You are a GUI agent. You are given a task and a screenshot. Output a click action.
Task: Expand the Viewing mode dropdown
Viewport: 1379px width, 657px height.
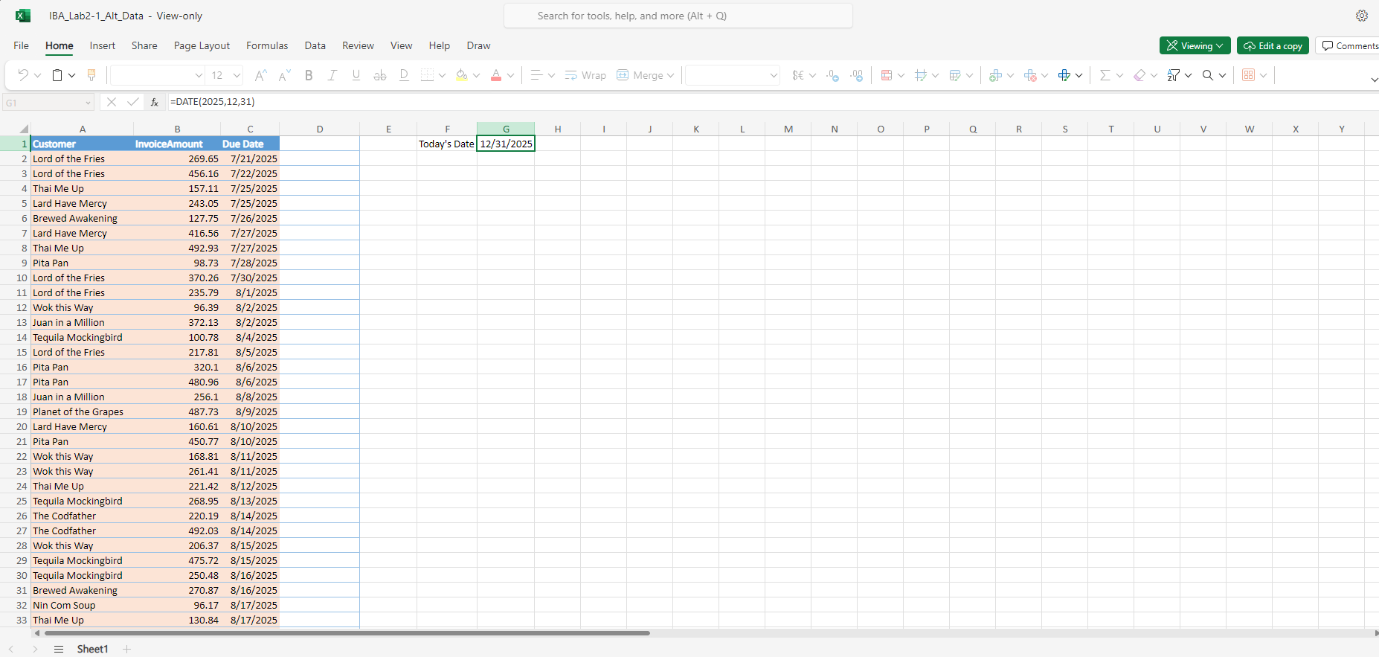(x=1195, y=45)
